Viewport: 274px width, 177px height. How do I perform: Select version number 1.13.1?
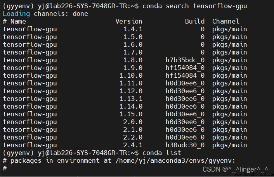(131, 99)
